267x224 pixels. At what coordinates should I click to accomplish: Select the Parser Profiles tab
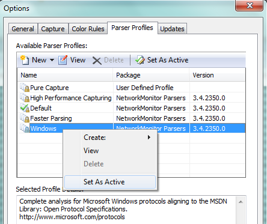click(x=132, y=28)
